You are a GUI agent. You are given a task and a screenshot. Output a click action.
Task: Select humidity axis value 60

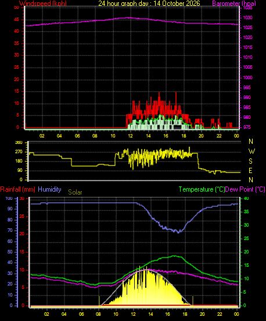pos(10,241)
